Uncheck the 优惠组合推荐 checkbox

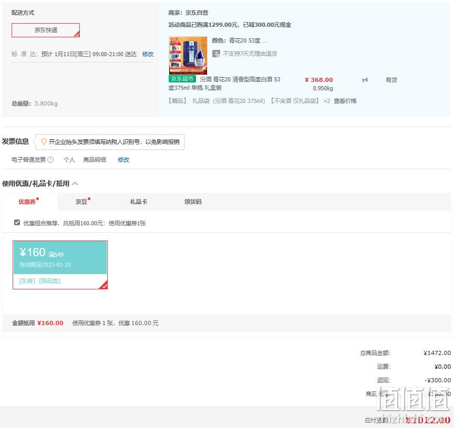17,223
